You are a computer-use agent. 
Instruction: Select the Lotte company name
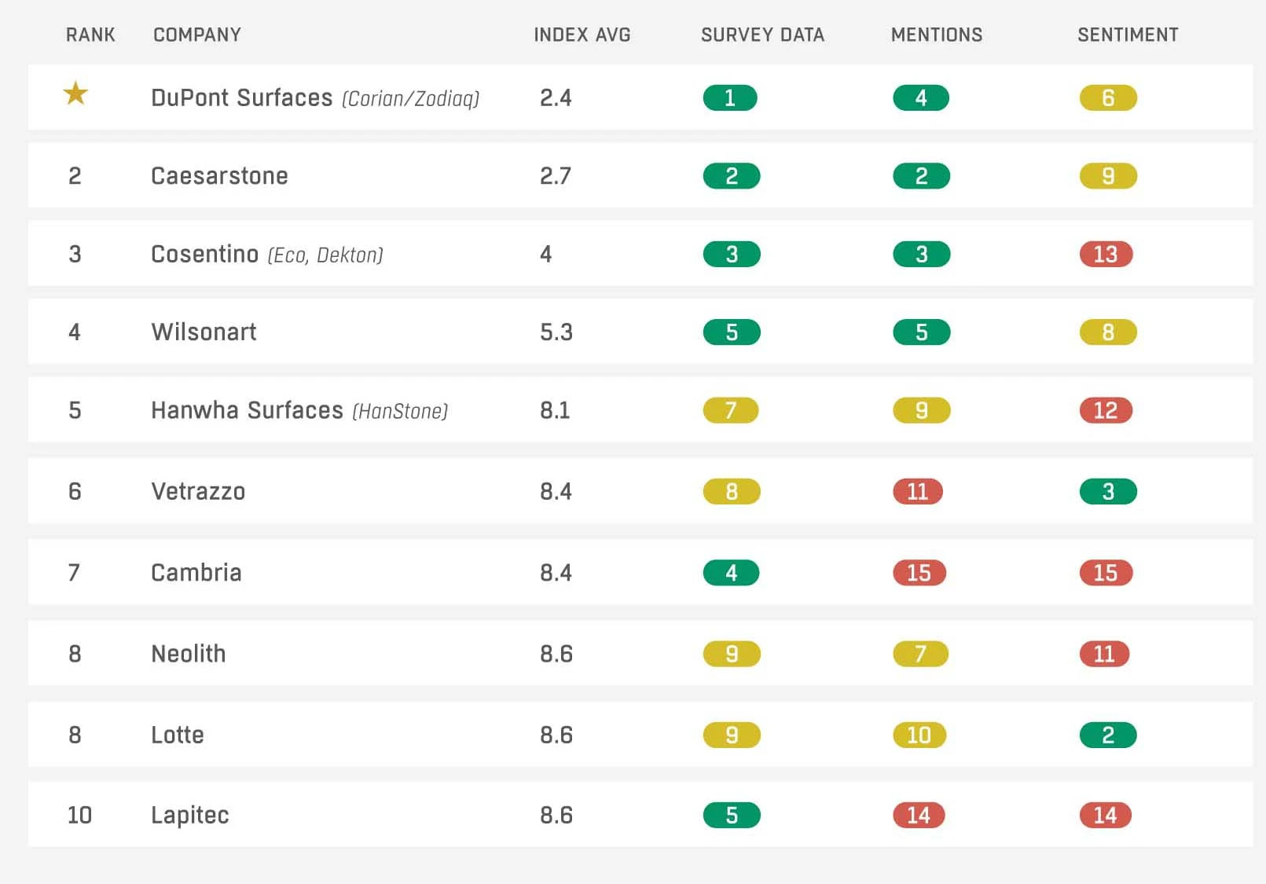(x=178, y=735)
